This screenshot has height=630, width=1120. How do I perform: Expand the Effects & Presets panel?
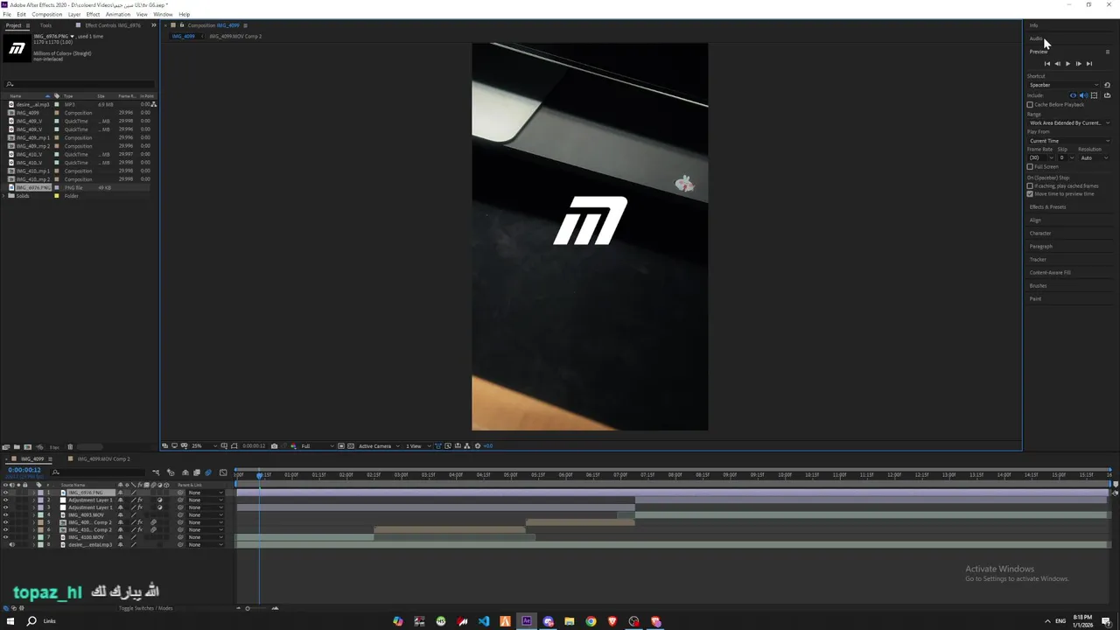click(x=1047, y=206)
